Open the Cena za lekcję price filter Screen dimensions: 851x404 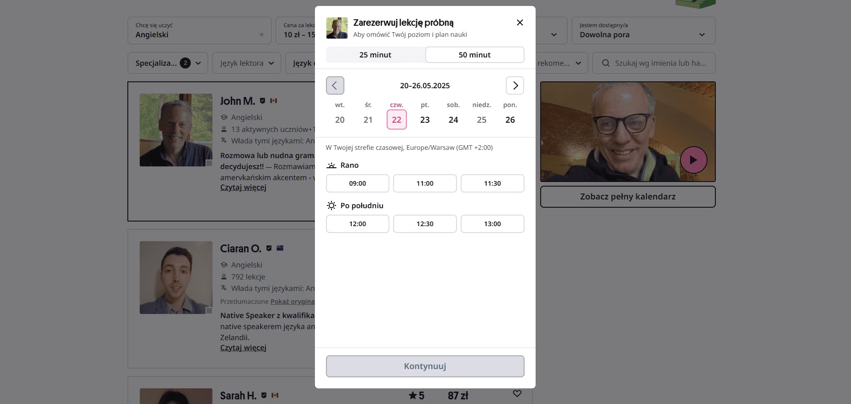click(x=296, y=31)
